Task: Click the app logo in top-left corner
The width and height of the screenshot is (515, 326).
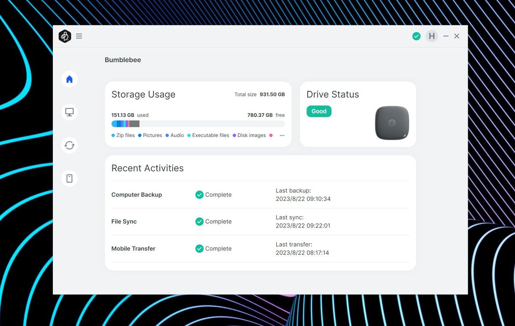Action: coord(64,36)
